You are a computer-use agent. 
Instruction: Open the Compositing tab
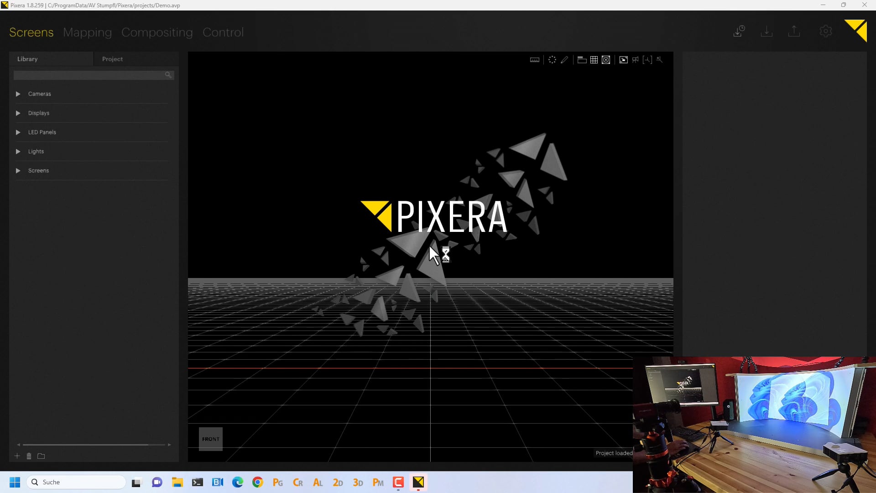[157, 32]
